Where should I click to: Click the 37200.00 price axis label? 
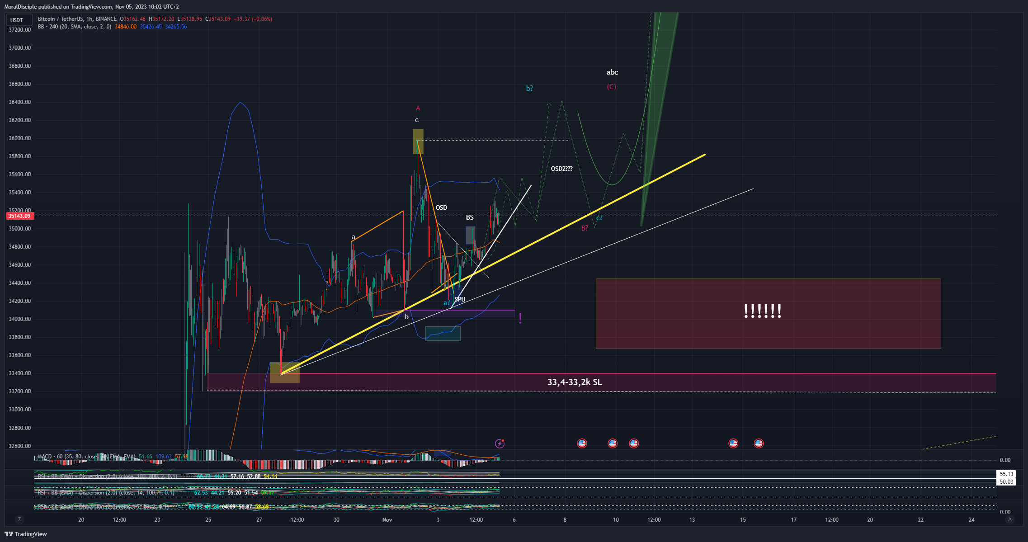tap(20, 30)
